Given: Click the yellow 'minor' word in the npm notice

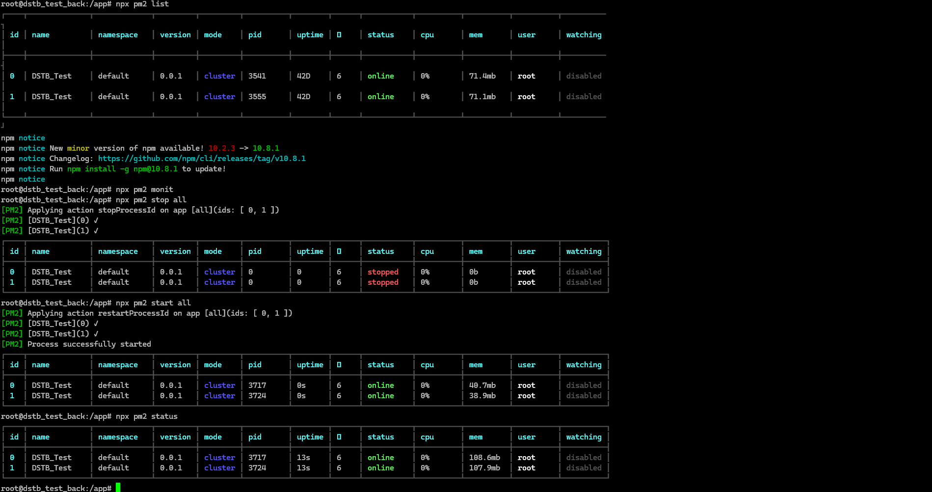Looking at the screenshot, I should [78, 148].
